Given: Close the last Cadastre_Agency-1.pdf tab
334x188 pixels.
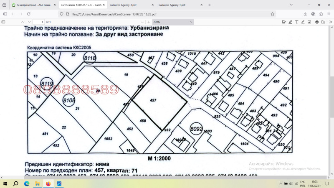Looking at the screenshot, I should 201,5.
